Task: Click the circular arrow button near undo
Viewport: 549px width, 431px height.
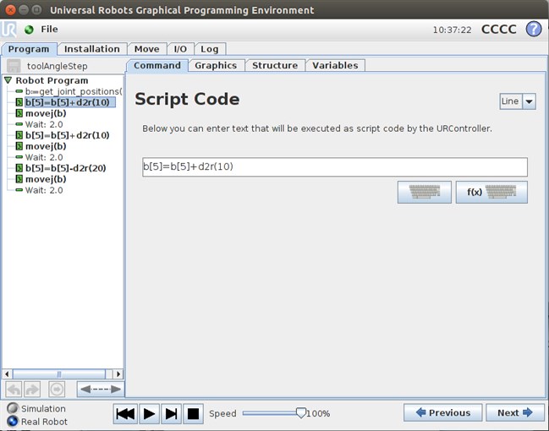Action: pos(57,389)
